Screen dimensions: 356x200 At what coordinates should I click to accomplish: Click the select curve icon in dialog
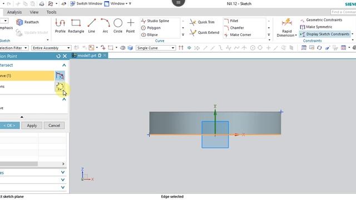60,76
